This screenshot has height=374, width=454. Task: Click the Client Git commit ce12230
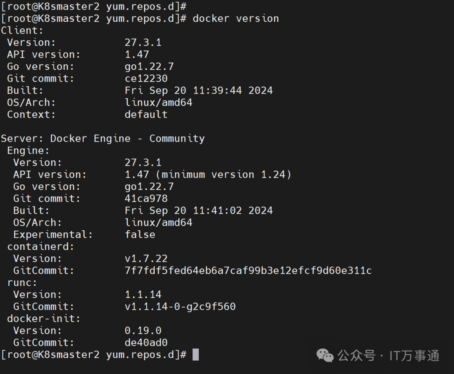146,79
